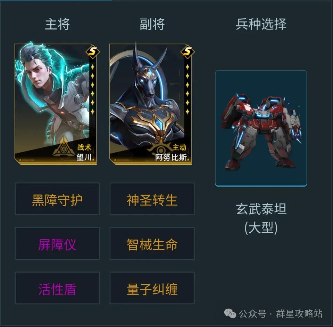
Task: Click the 兵种选择 header
Action: [261, 24]
